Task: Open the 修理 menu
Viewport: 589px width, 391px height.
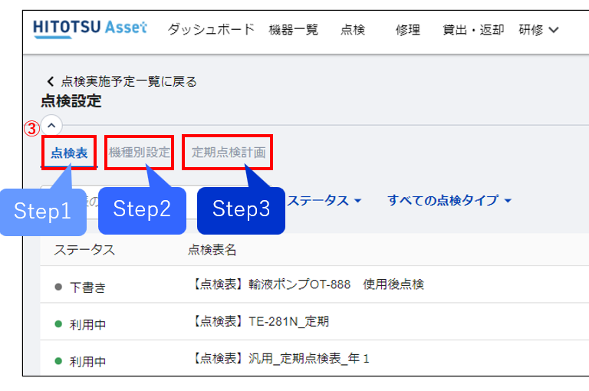Action: pos(407,29)
